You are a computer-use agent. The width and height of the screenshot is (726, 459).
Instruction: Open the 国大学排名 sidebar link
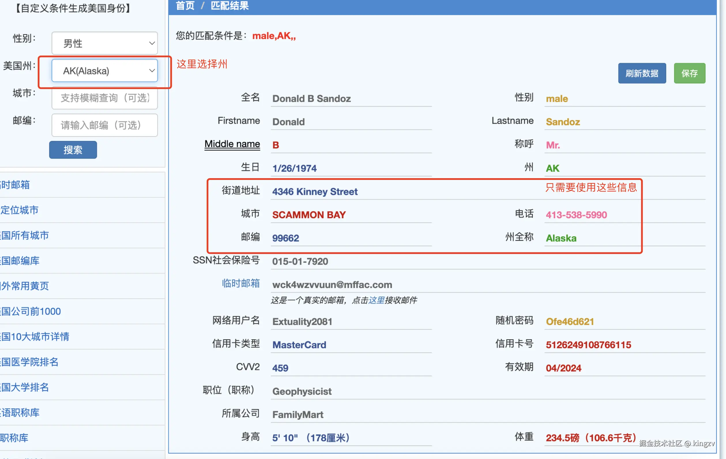click(25, 387)
